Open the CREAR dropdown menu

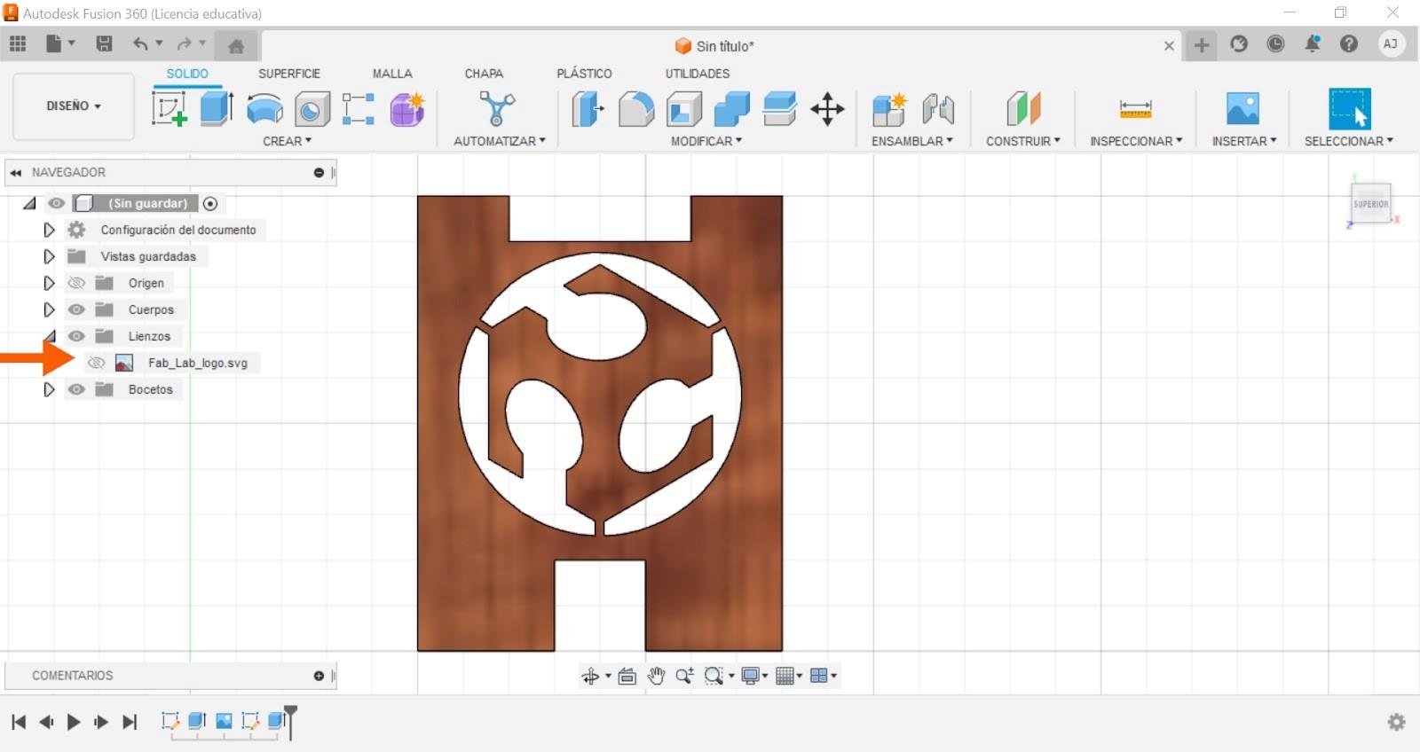click(287, 141)
